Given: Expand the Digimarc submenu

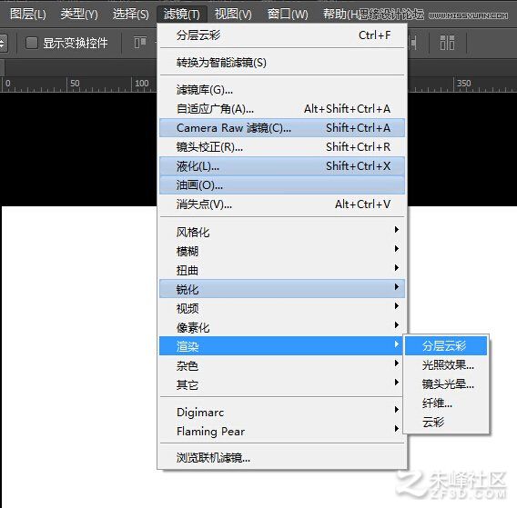Looking at the screenshot, I should [x=282, y=413].
